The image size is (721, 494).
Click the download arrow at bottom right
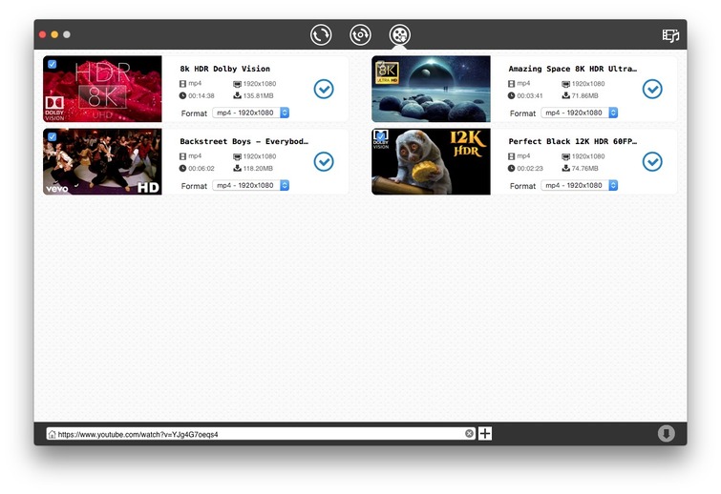click(666, 434)
